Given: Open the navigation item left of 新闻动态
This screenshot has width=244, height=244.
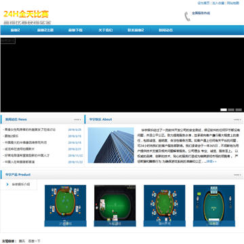Looking at the screenshot, I should tap(136, 30).
